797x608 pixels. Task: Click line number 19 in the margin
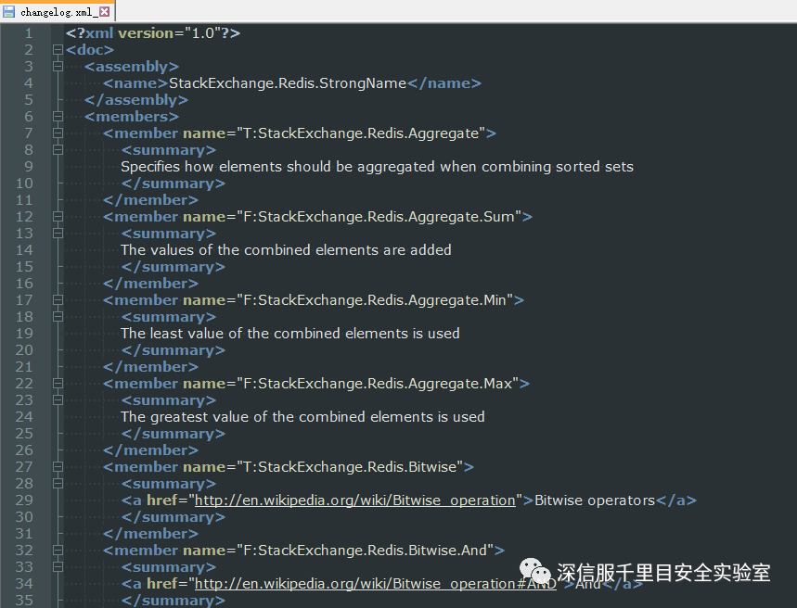tap(24, 334)
